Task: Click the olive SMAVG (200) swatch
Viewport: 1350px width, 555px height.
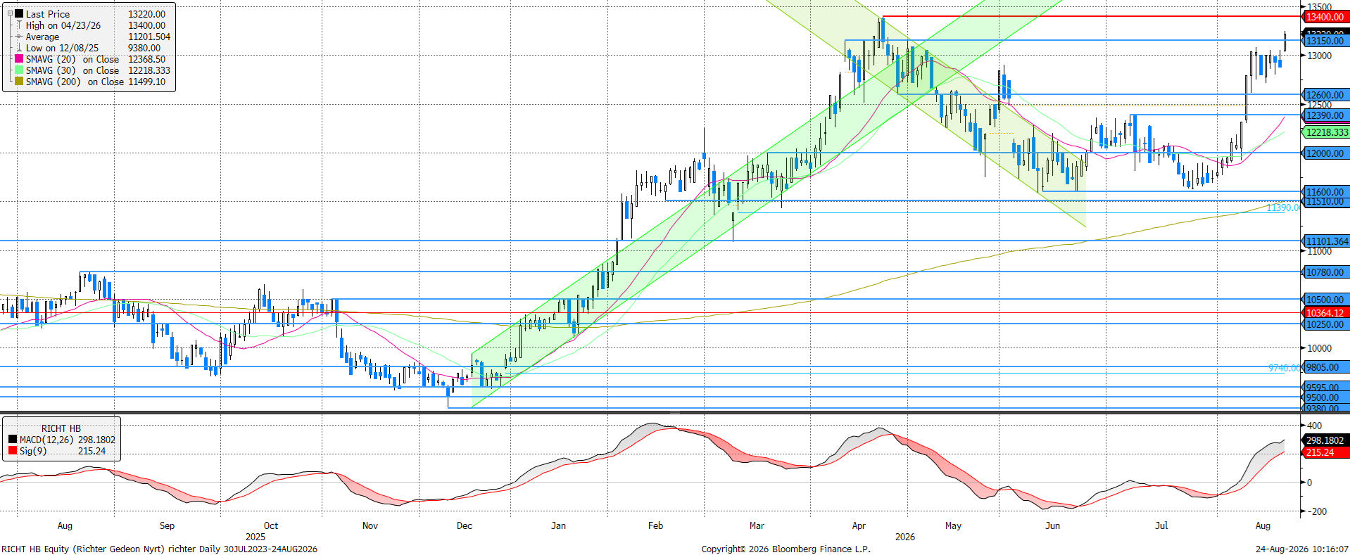Action: coord(19,82)
